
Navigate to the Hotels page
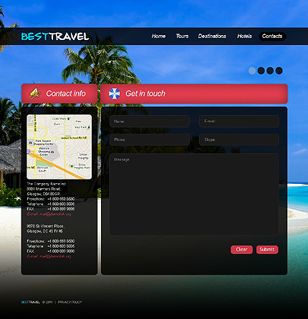click(244, 36)
